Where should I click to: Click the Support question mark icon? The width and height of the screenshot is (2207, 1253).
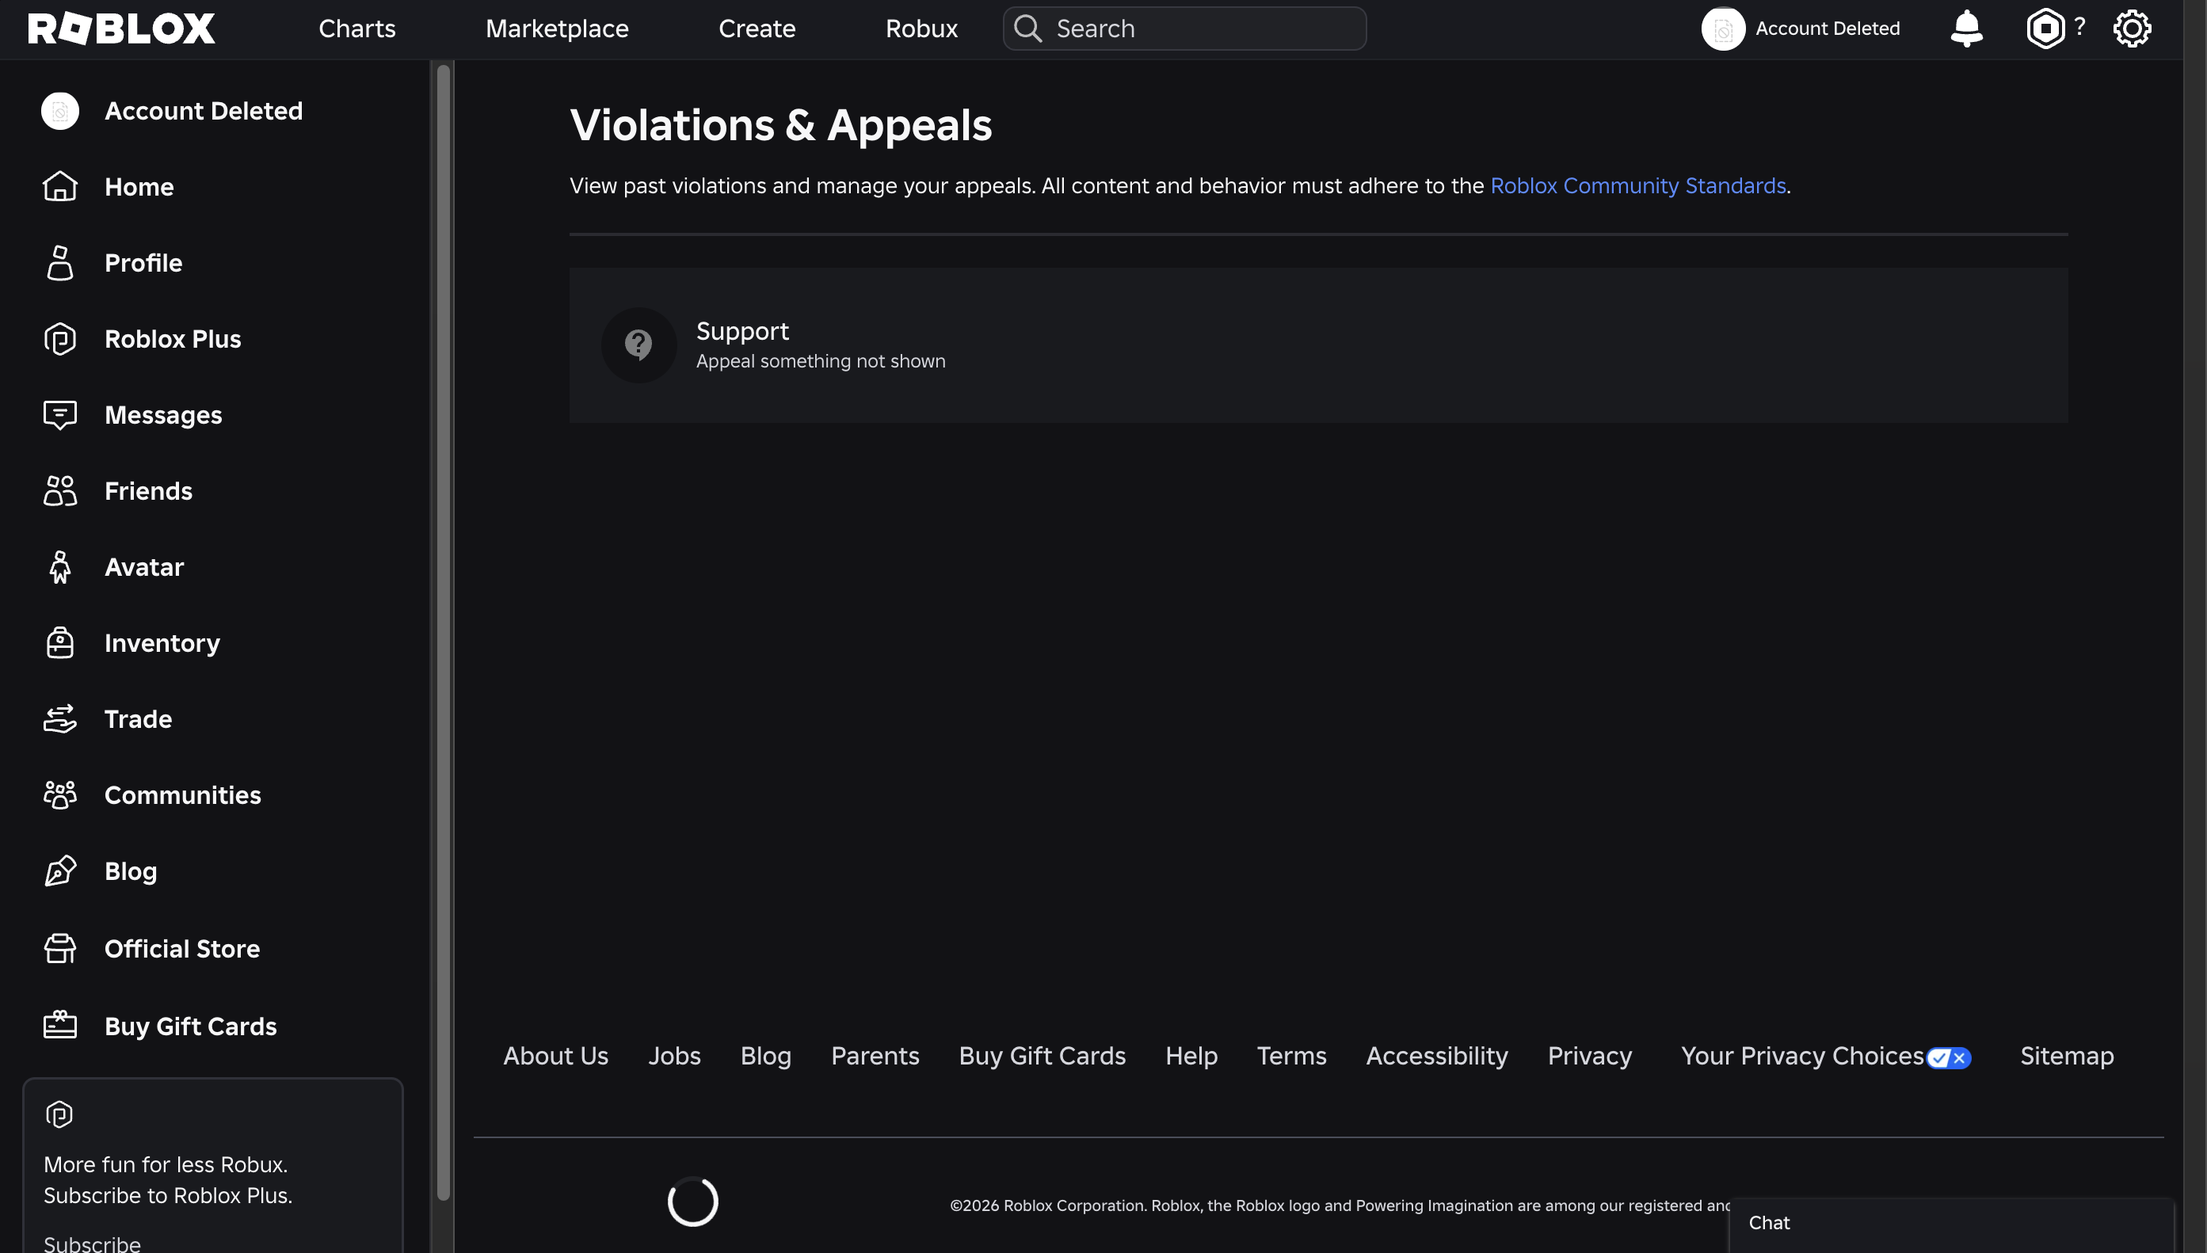[x=638, y=345]
